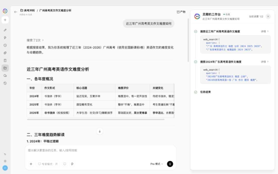Click the check icon beside 搜索2024年广东高考英语作文难度
Viewport: 278px width, 174px height.
[x=196, y=62]
